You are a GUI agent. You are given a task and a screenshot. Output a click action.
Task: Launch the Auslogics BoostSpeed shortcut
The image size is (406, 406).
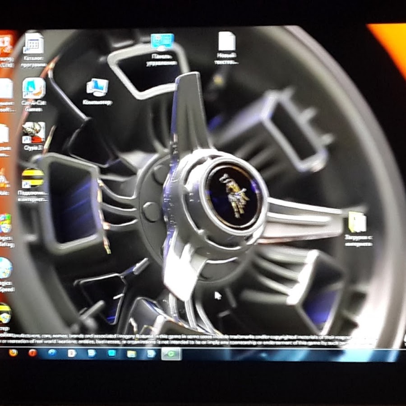pos(5,268)
